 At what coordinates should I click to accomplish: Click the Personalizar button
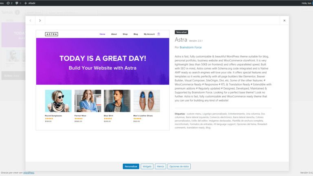[x=131, y=166]
